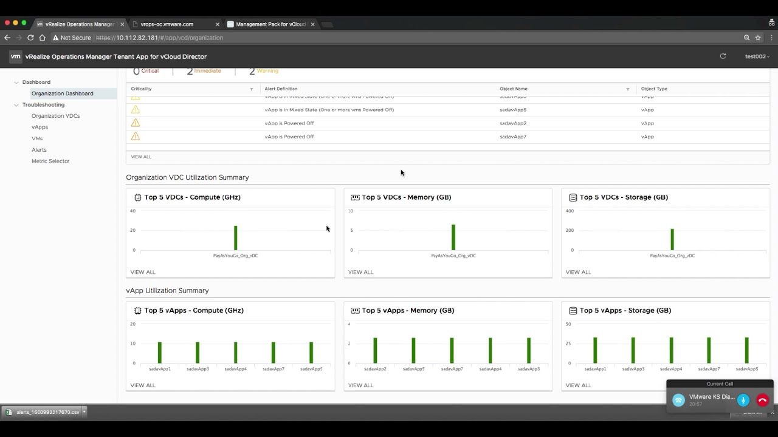Collapse the Troubleshooting tree section

16,105
